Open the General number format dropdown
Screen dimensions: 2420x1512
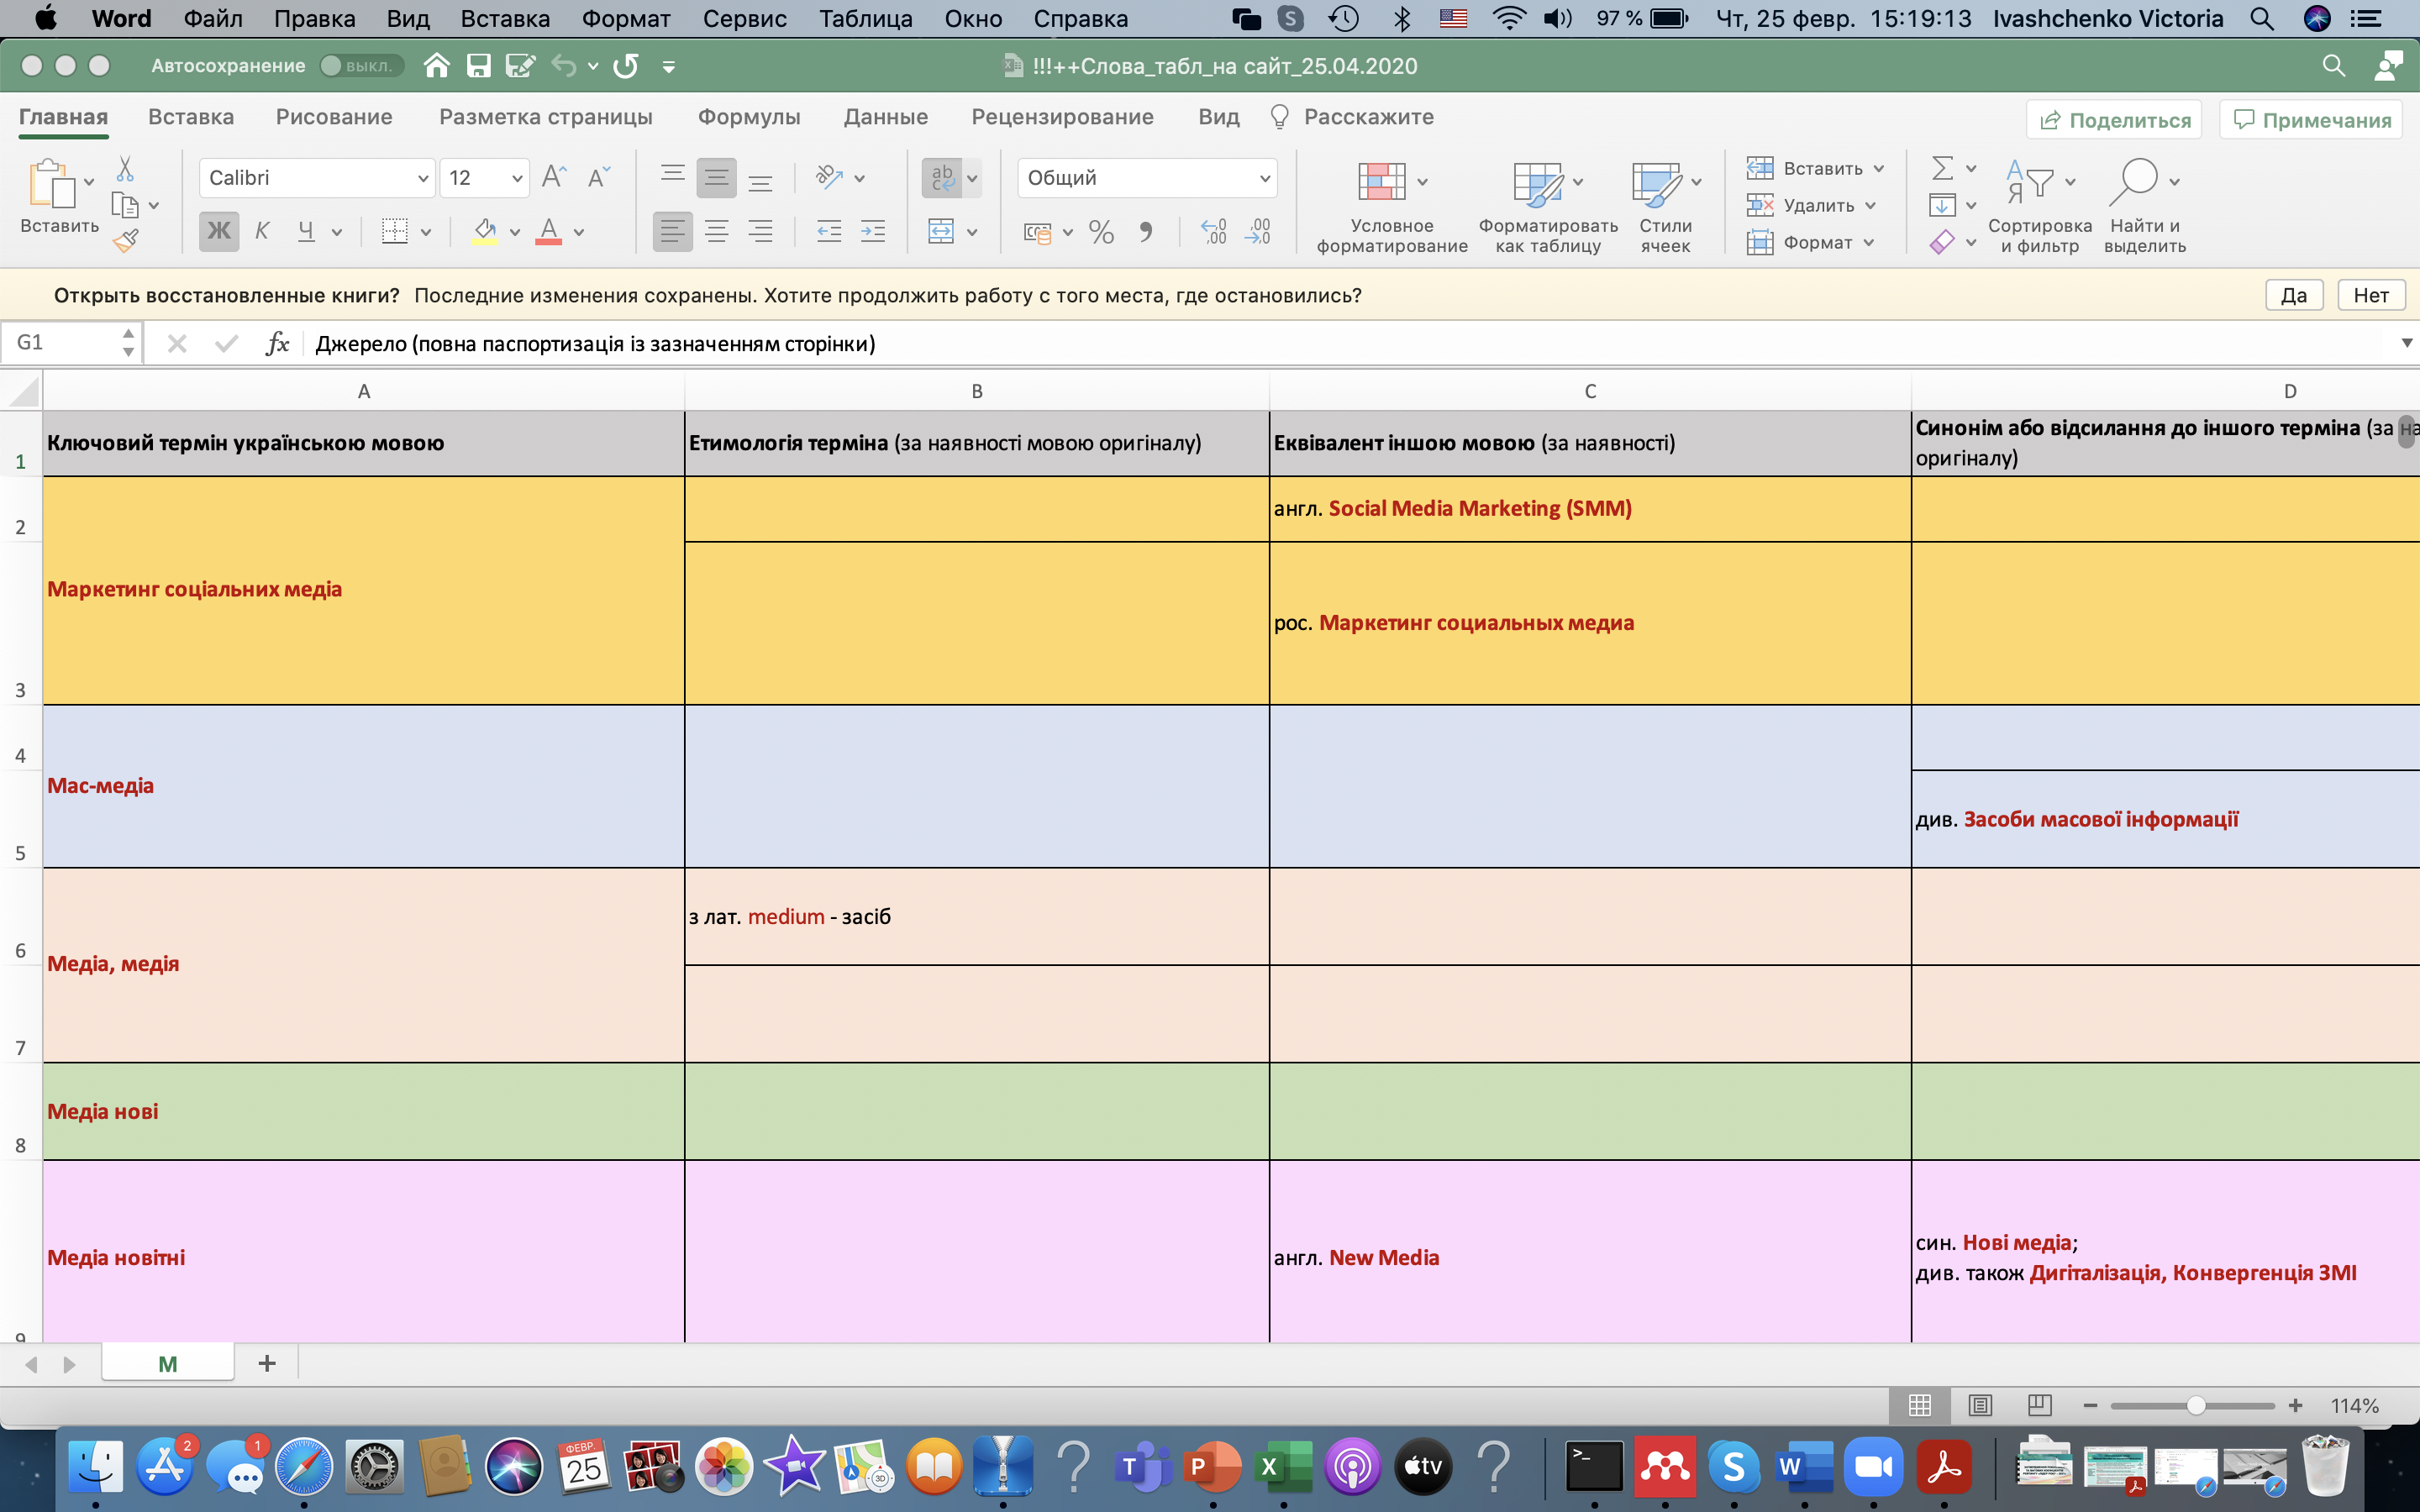point(1264,178)
